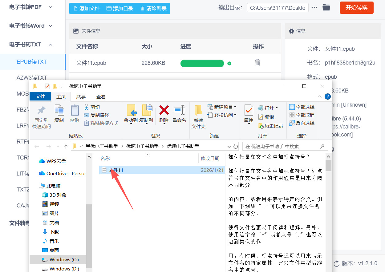Click the 输出目录 path field
Screen dimensions: 385x272
pyautogui.click(x=278, y=8)
